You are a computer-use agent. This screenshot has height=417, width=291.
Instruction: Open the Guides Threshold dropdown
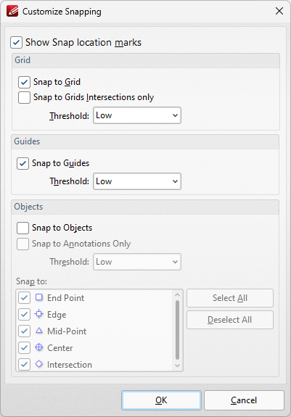pyautogui.click(x=137, y=181)
